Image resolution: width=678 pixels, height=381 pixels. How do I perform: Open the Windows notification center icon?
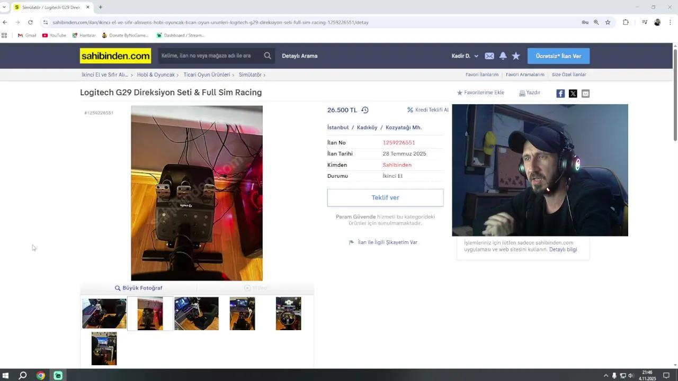tap(666, 376)
